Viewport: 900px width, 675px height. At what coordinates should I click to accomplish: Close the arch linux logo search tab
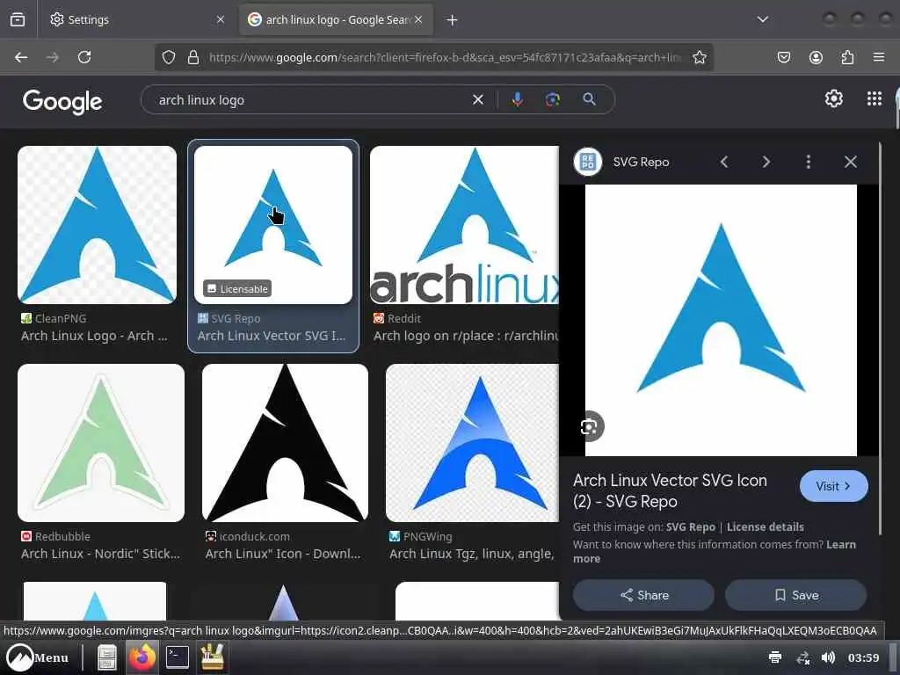click(x=418, y=19)
